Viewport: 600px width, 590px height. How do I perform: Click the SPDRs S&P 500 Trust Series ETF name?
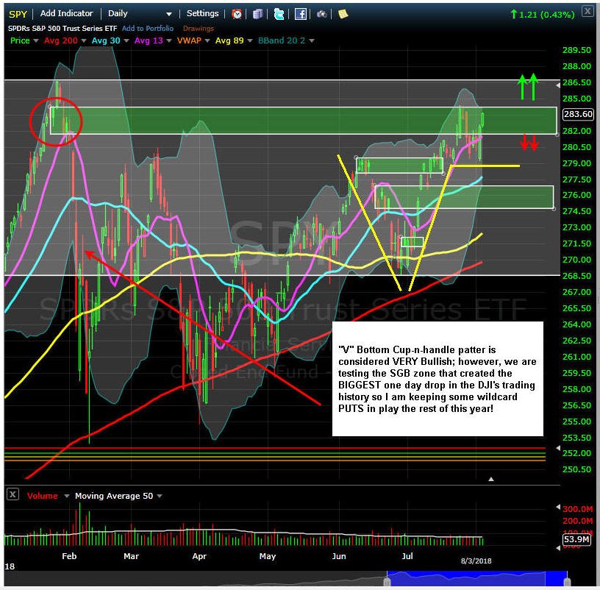click(x=63, y=29)
